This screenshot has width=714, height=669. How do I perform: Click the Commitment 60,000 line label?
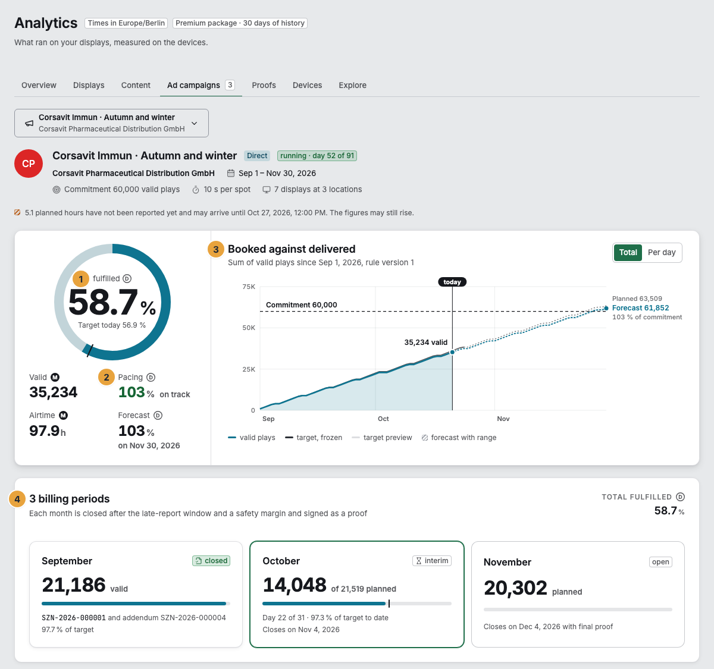(x=302, y=305)
